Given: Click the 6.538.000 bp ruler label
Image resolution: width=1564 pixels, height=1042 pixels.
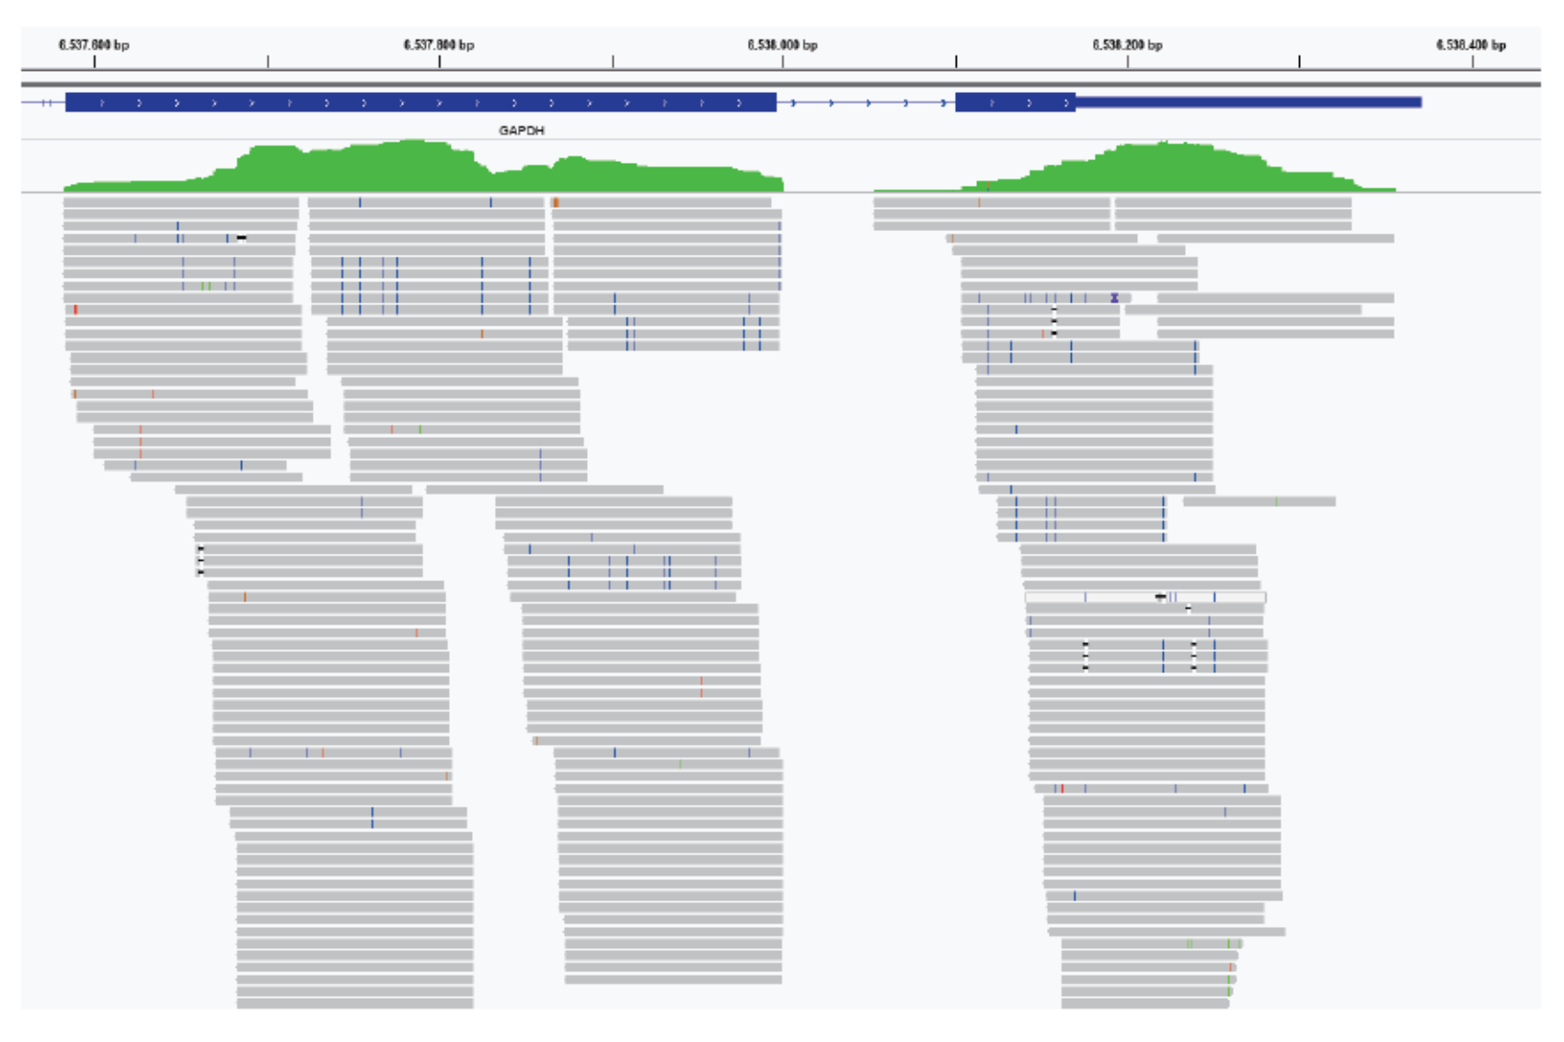Looking at the screenshot, I should tap(782, 45).
